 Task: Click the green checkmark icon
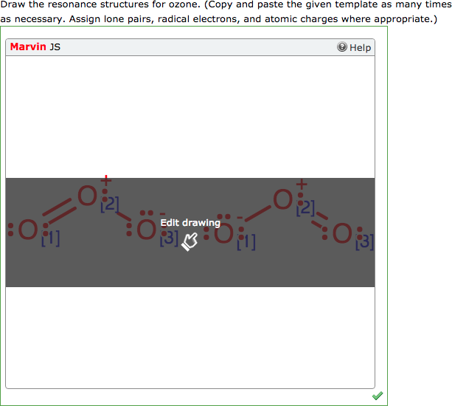click(378, 396)
